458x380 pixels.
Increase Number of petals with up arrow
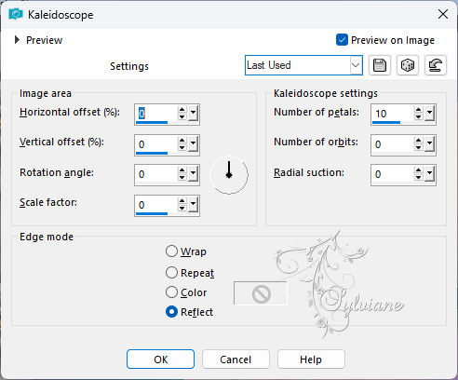419,110
